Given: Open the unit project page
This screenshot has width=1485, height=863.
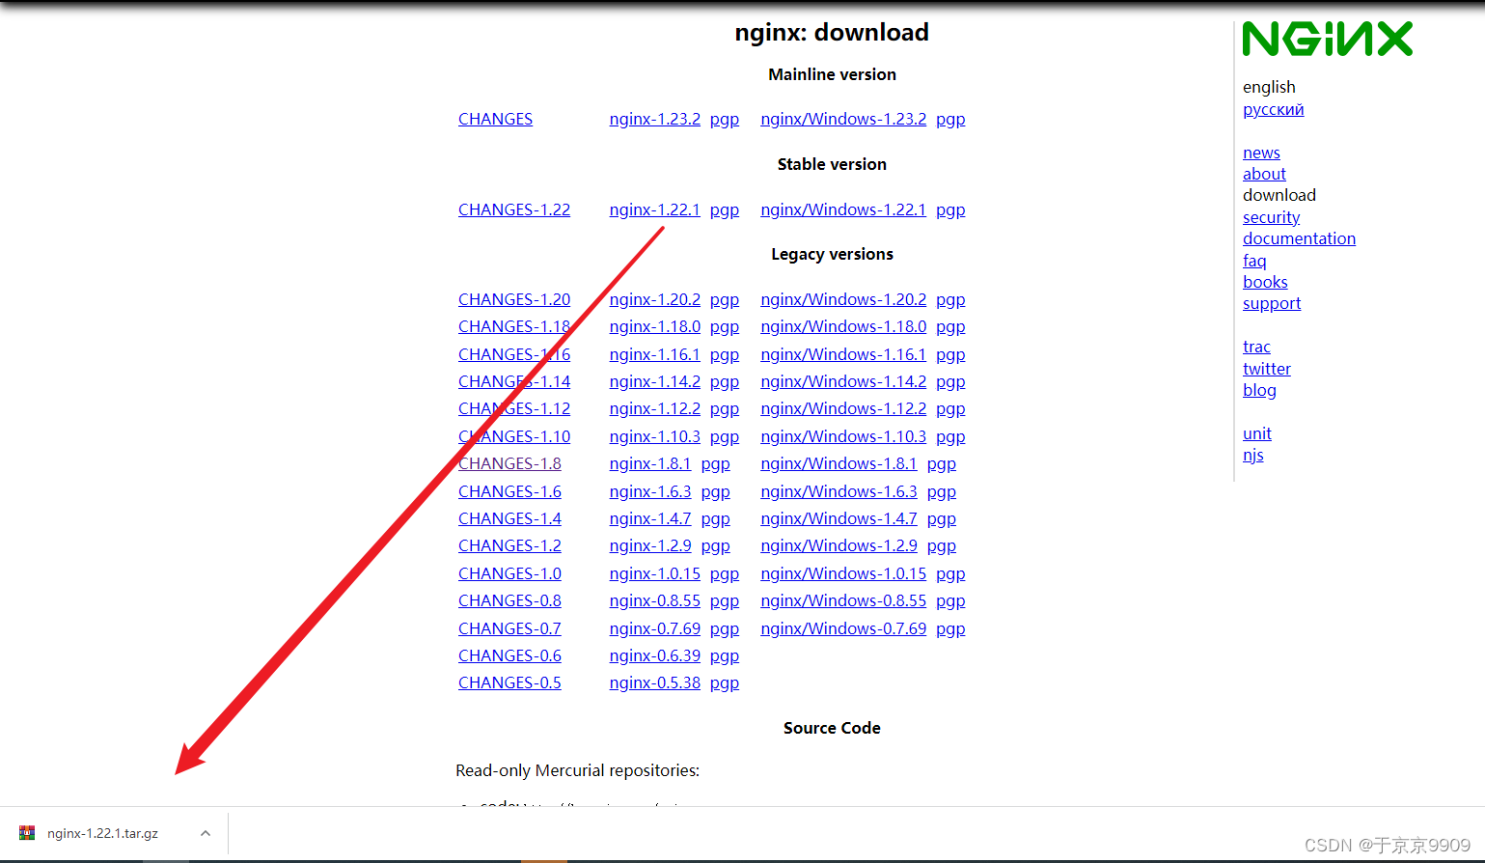Looking at the screenshot, I should coord(1256,433).
